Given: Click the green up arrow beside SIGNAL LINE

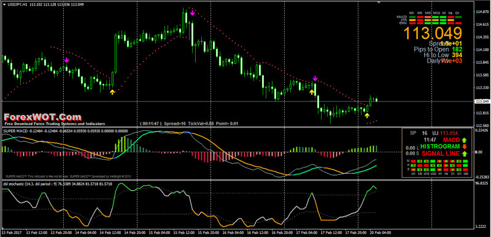Looking at the screenshot, I should pos(465,153).
